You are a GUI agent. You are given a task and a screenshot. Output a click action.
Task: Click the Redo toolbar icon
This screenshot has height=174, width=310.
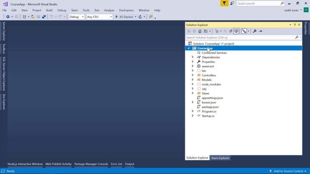60,17
